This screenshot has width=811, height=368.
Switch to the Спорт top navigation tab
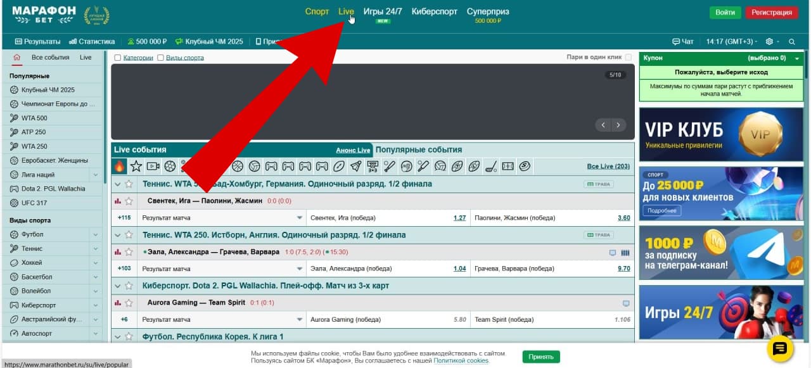pos(317,12)
